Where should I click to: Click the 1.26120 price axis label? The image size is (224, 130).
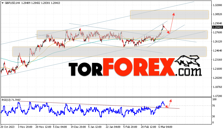217,41
